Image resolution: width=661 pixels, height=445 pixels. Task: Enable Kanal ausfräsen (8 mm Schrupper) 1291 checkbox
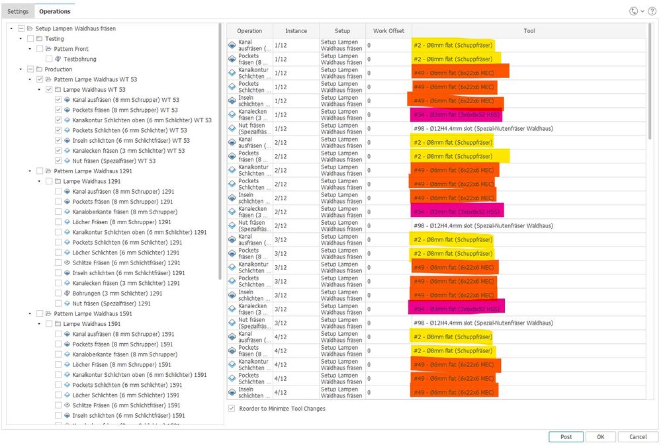click(x=58, y=191)
